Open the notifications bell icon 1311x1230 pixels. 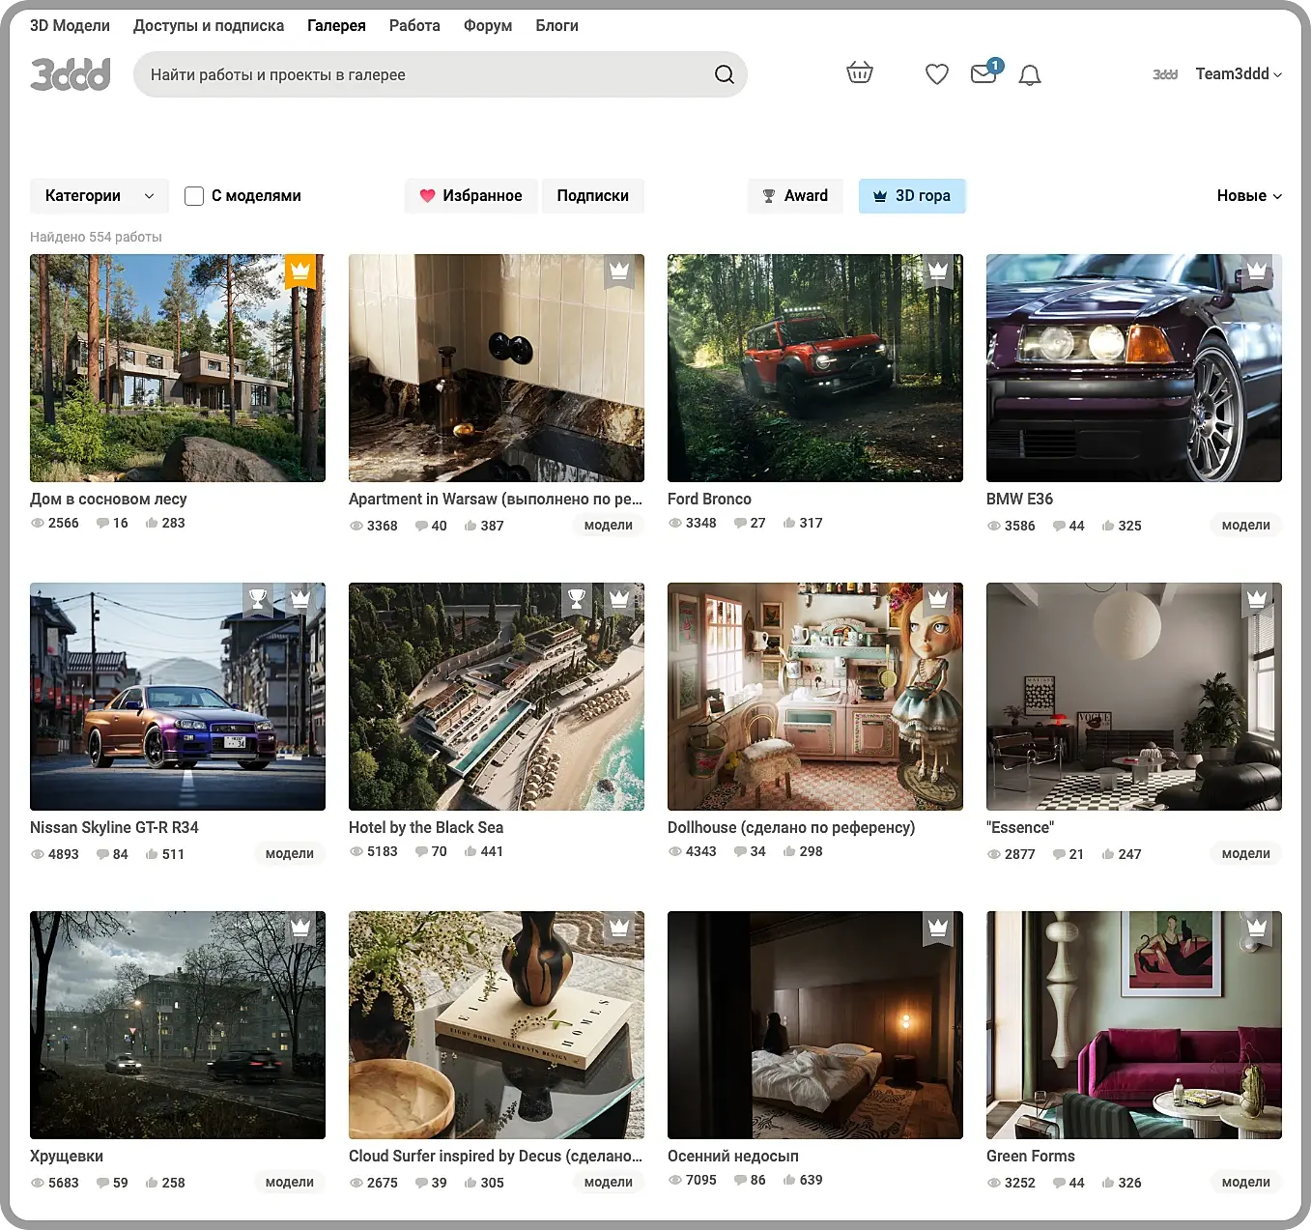pyautogui.click(x=1030, y=74)
